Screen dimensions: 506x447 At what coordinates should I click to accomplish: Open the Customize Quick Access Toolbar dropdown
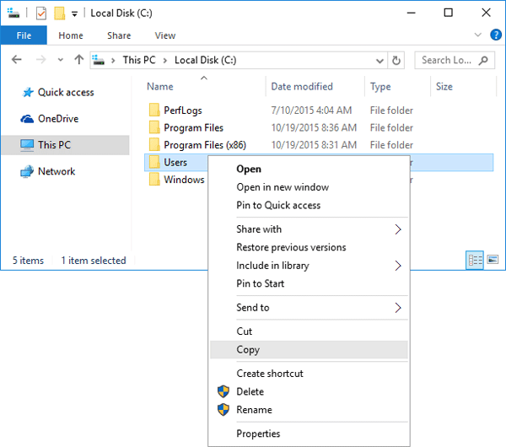click(x=74, y=13)
